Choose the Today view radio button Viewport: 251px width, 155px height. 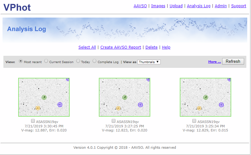(78, 61)
